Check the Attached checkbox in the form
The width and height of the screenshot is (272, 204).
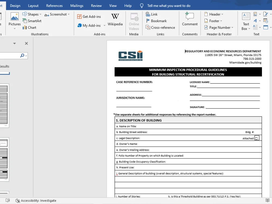pyautogui.click(x=257, y=138)
